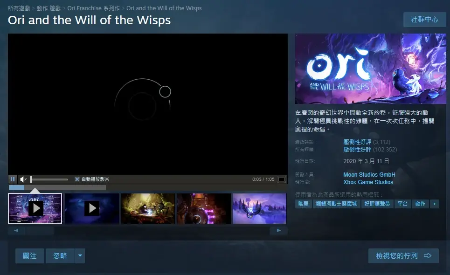Open the forest spider screenshot thumbnail
Image resolution: width=450 pixels, height=275 pixels.
[148, 208]
